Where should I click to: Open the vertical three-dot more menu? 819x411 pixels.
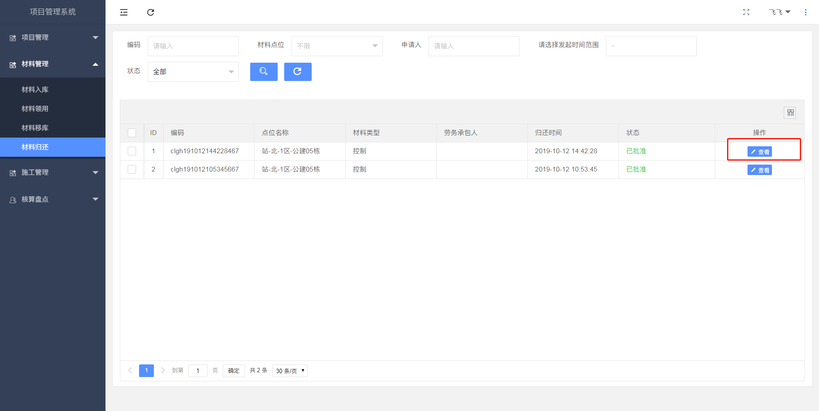point(805,12)
